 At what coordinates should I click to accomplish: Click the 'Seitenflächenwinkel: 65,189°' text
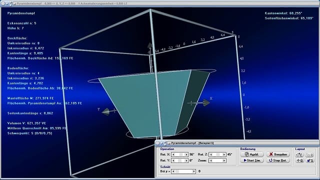click(x=289, y=18)
